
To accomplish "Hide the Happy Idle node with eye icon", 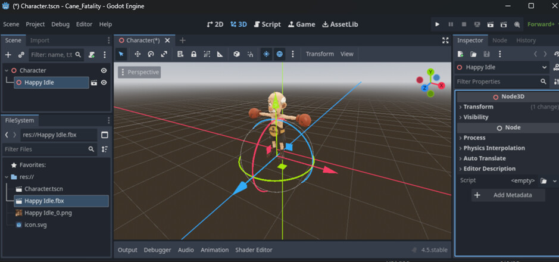I will (x=104, y=83).
